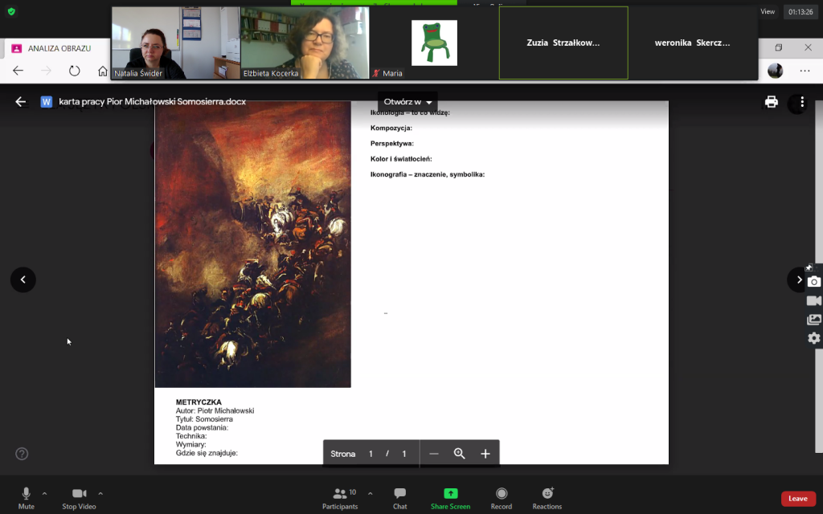Leave the meeting
823x514 pixels.
pos(797,499)
